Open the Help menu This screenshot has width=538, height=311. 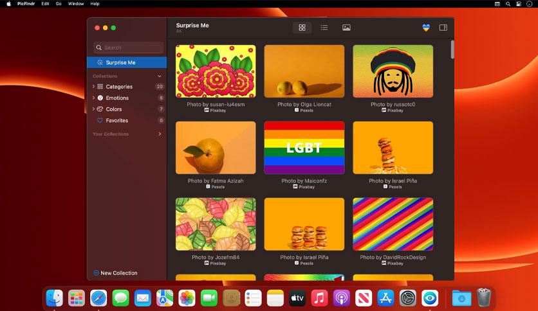(x=95, y=4)
